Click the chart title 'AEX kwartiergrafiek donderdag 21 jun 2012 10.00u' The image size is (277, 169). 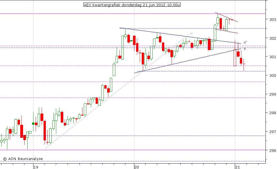coord(132,5)
